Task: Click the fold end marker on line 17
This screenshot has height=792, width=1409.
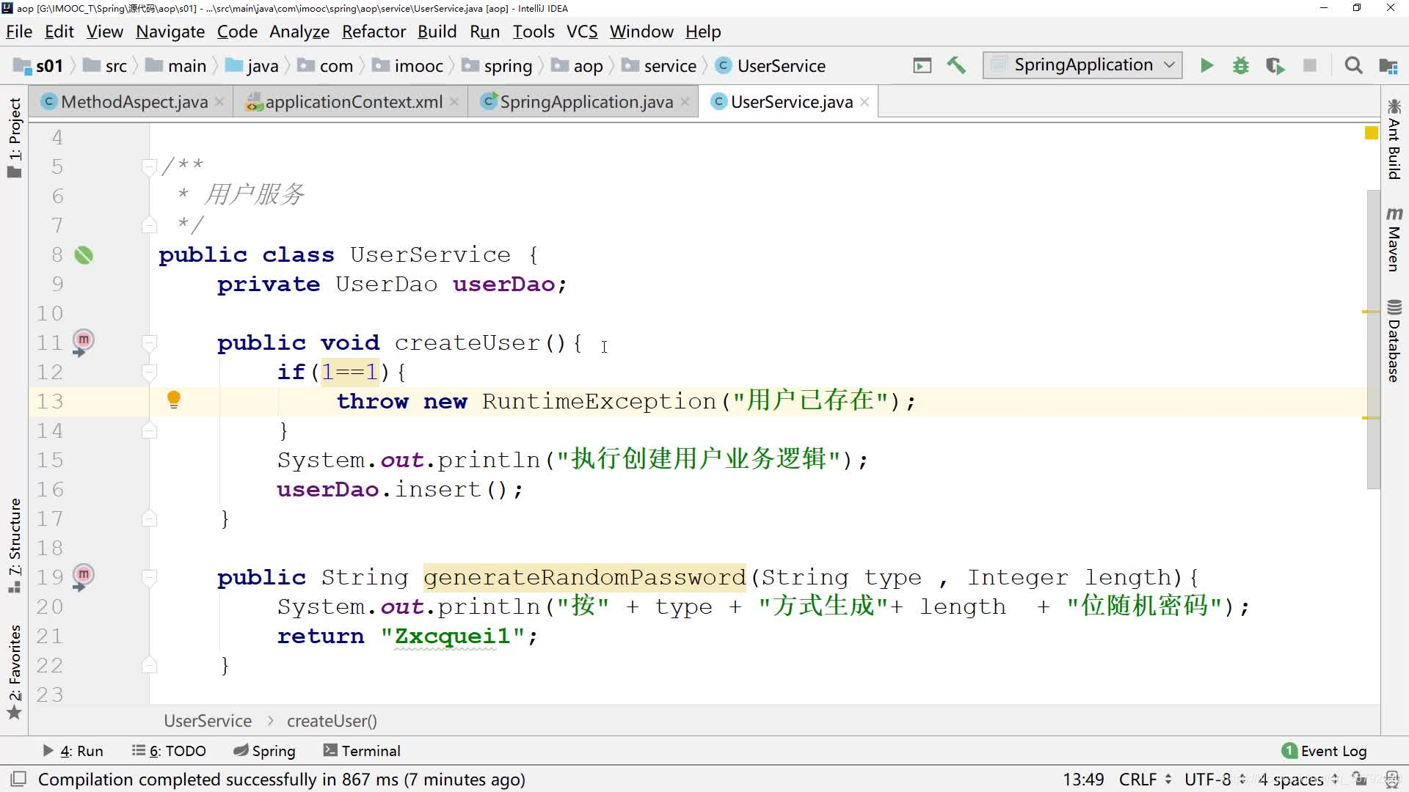Action: tap(149, 518)
